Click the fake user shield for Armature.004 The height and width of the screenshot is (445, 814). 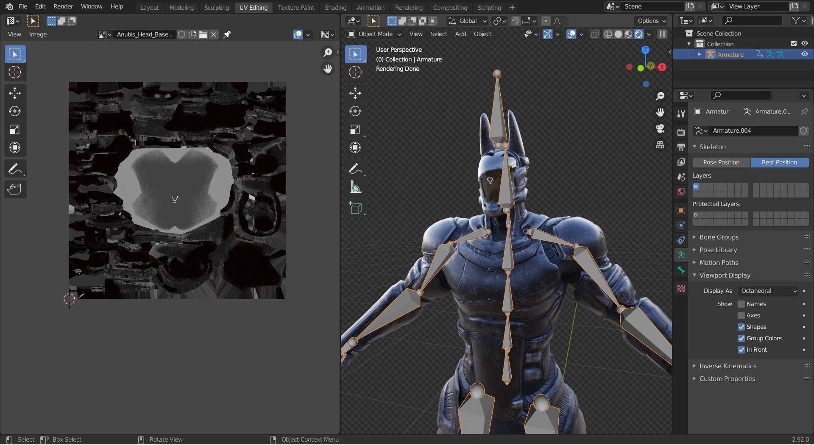pos(803,131)
